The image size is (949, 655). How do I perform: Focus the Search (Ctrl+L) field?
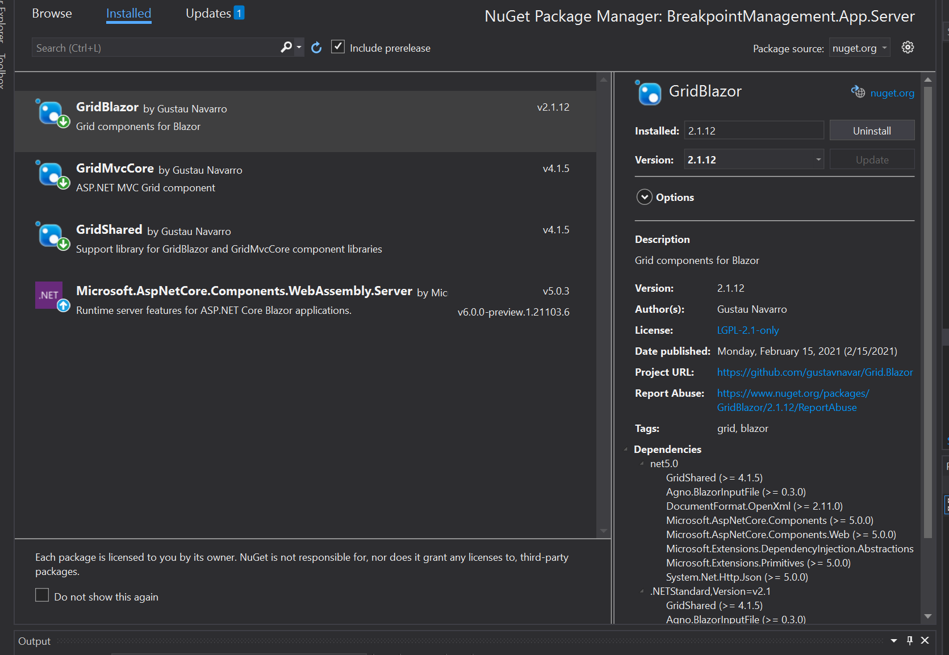tap(156, 48)
